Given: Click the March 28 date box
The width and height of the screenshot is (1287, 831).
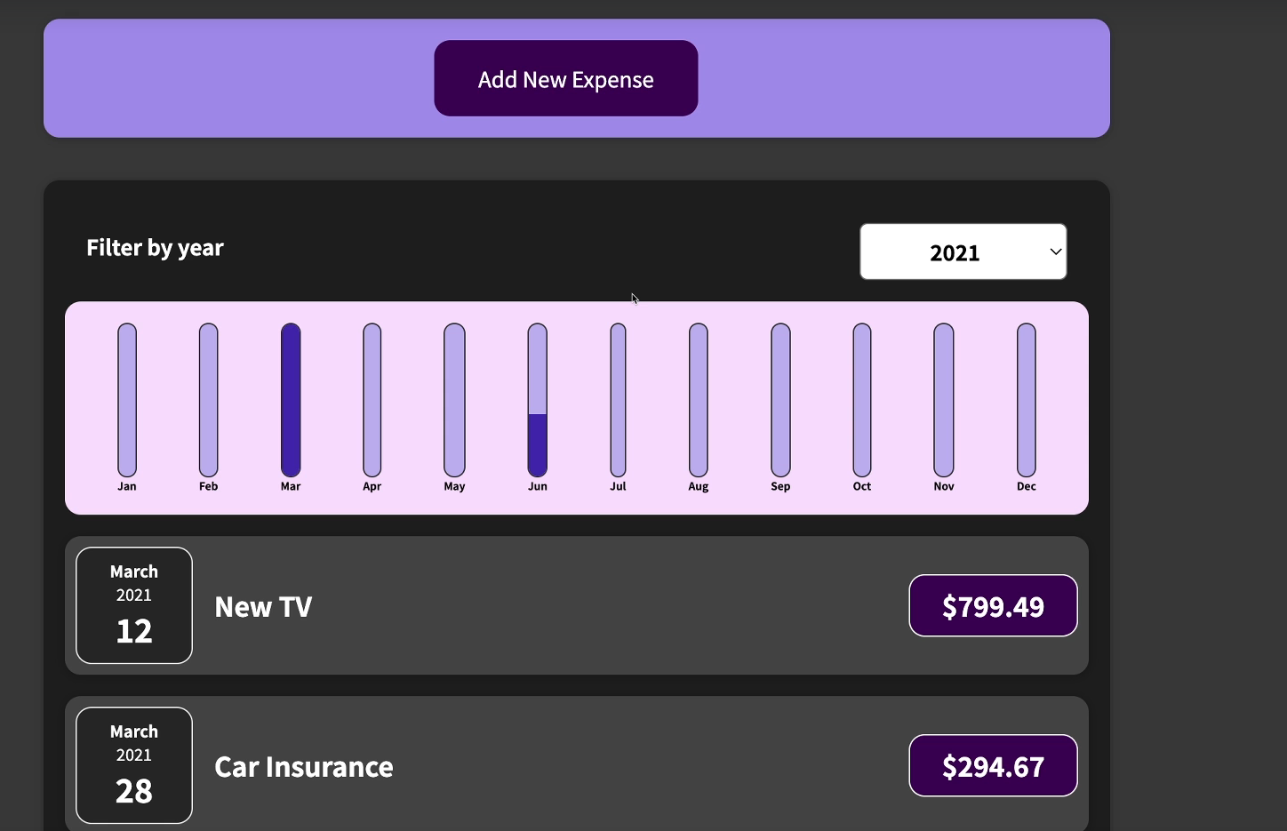Looking at the screenshot, I should [133, 765].
